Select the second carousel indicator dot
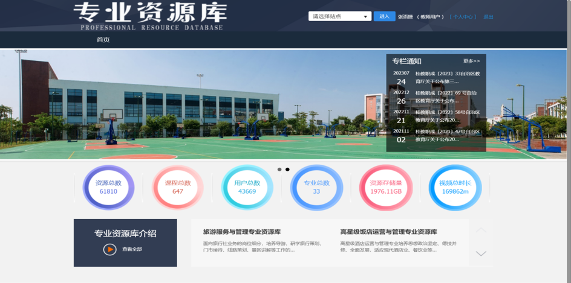571x283 pixels. [x=287, y=170]
